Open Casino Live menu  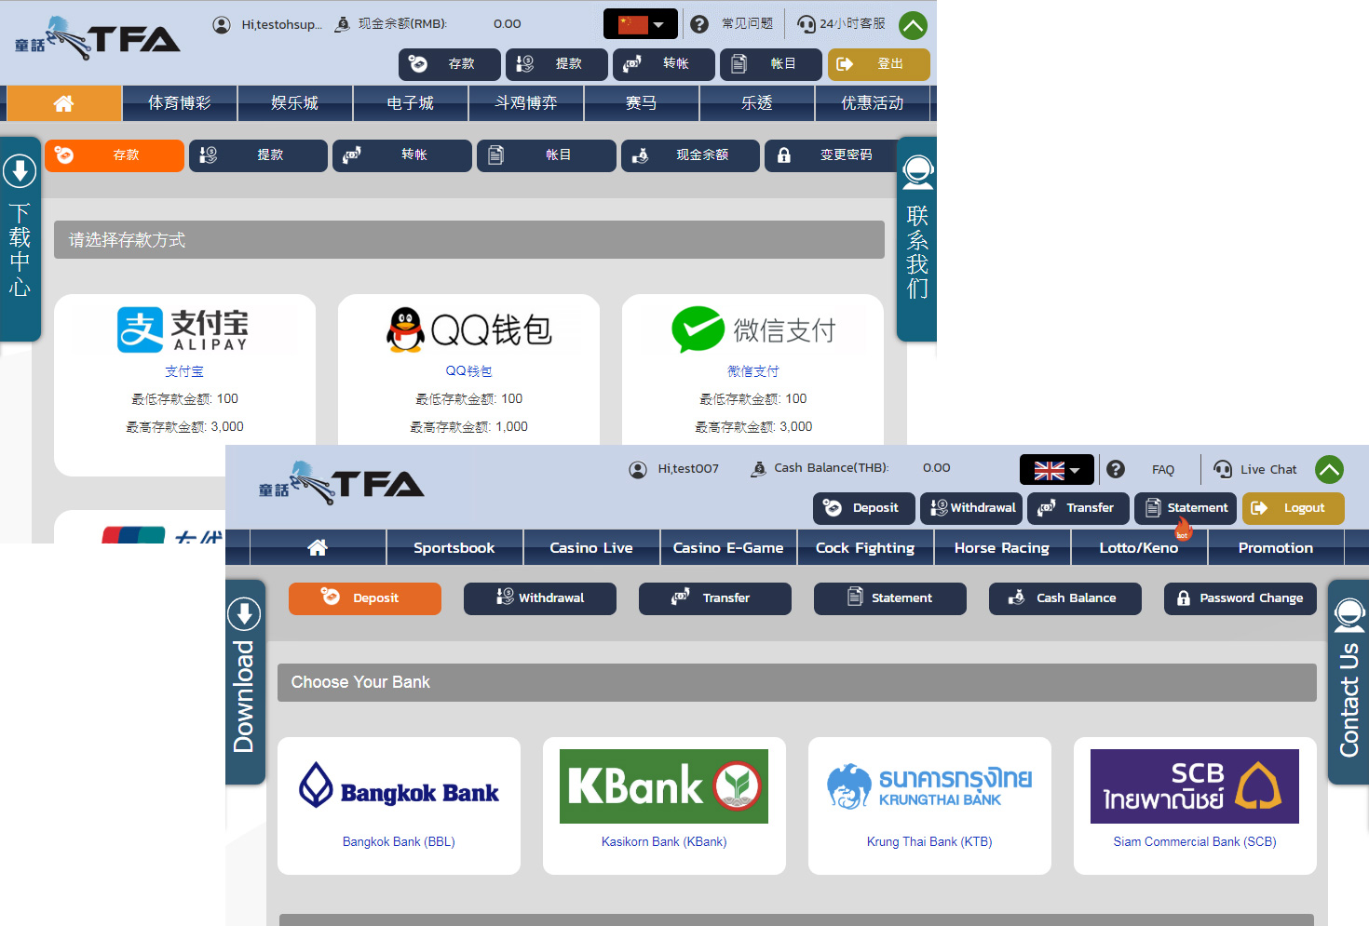click(591, 547)
